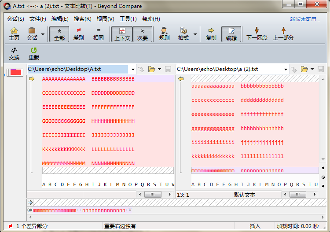Expand left file path dropdown
This screenshot has width=330, height=232.
132,69
